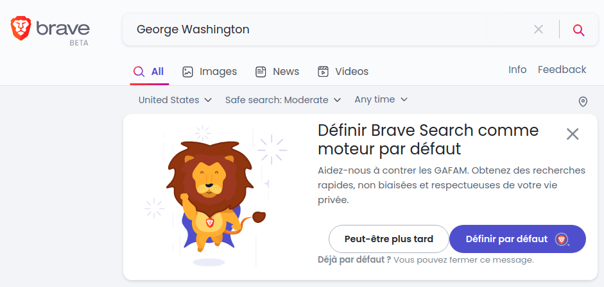Screen dimensions: 604x287
Task: Open the Safe search: Moderate dropdown
Action: click(283, 101)
